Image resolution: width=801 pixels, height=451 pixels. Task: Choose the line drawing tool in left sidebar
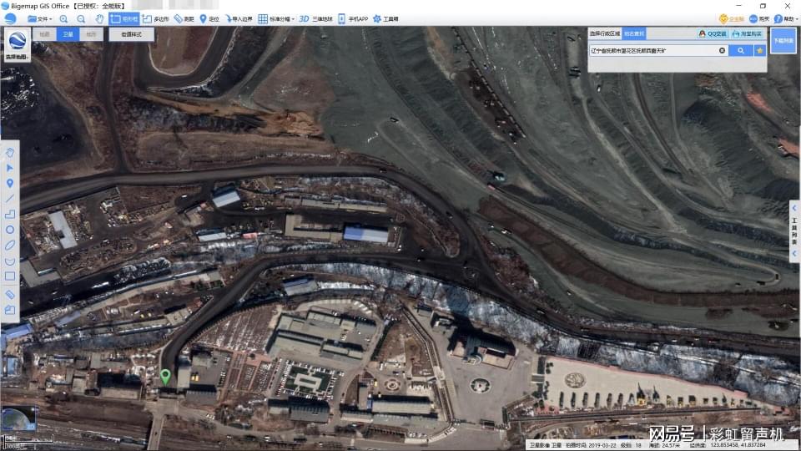[x=10, y=199]
